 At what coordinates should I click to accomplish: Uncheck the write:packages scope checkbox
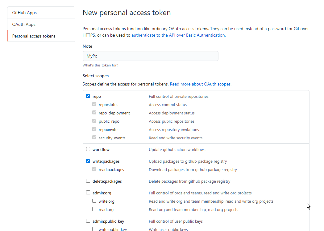click(88, 161)
